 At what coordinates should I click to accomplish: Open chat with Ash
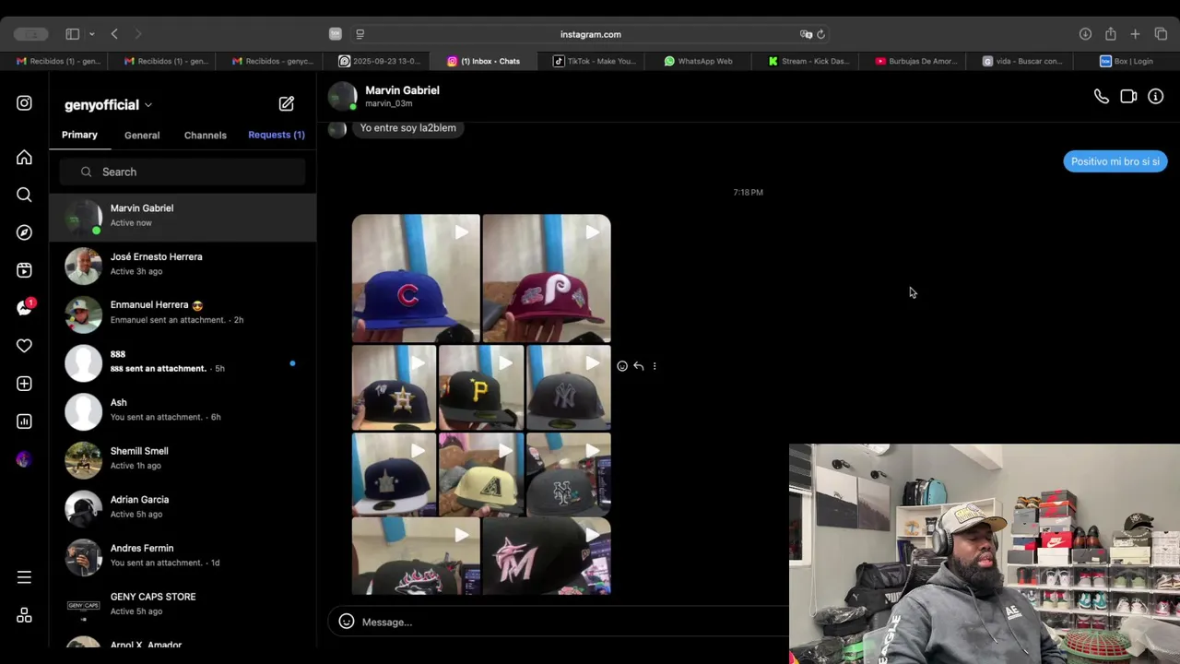tap(183, 411)
